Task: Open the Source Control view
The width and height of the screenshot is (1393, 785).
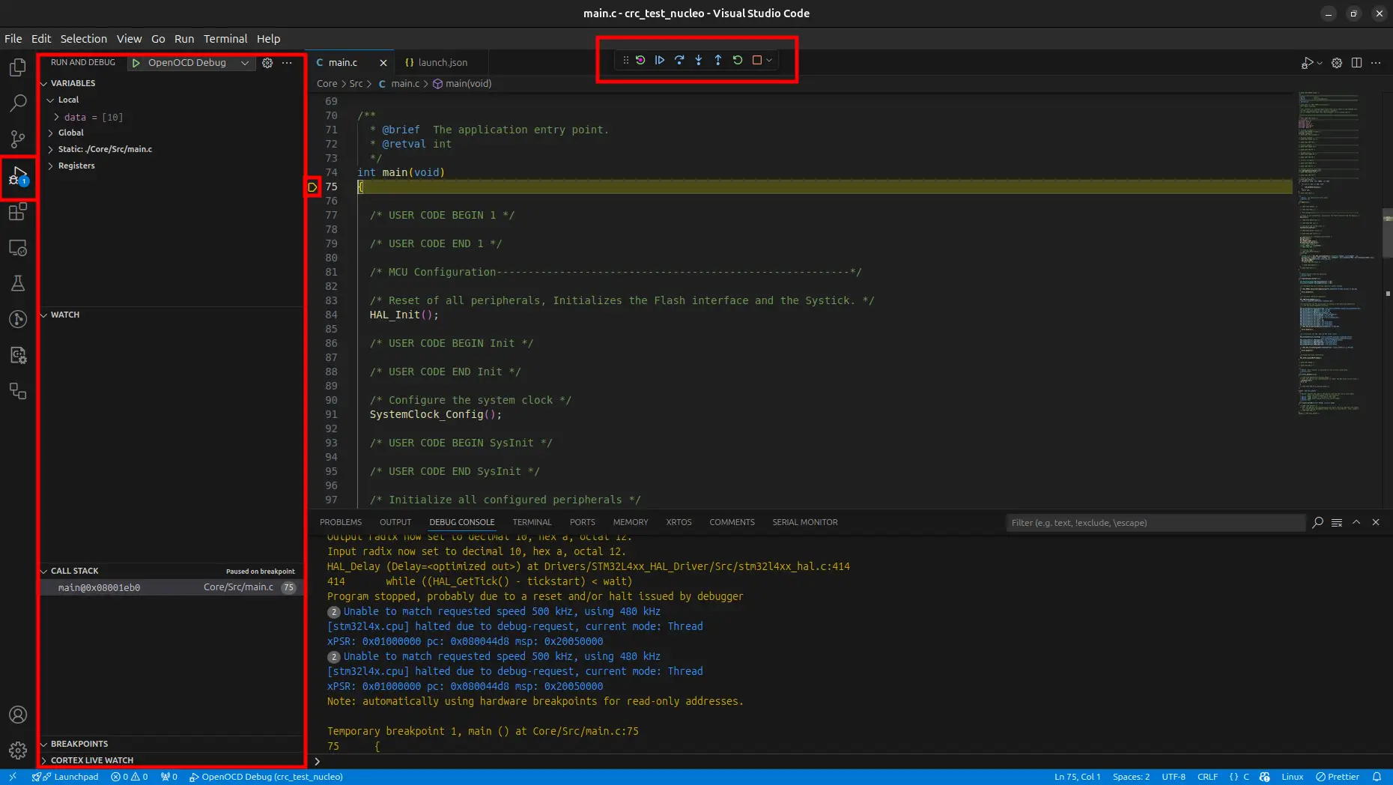Action: 18,139
